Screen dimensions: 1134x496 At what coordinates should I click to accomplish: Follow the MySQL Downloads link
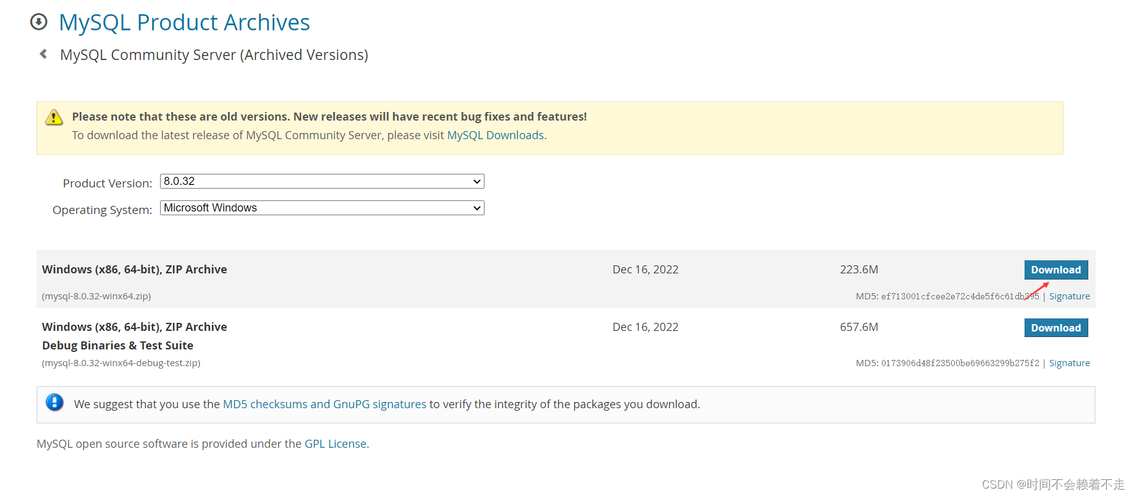(x=496, y=135)
